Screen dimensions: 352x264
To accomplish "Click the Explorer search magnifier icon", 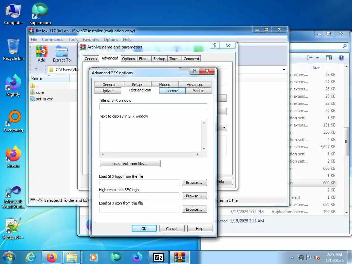I will point(344,46).
